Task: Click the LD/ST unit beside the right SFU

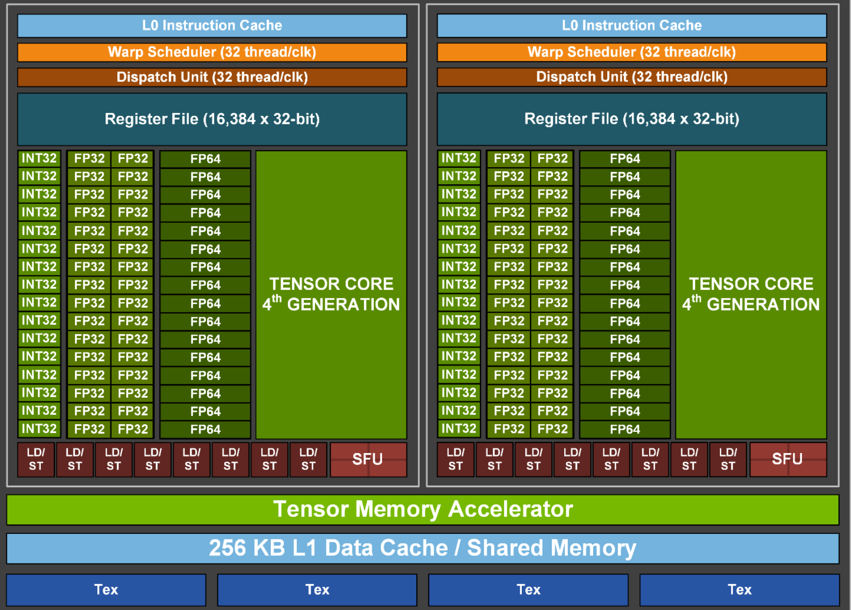Action: [x=728, y=459]
